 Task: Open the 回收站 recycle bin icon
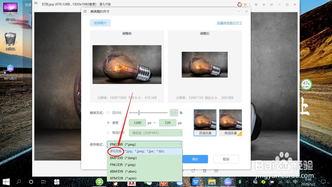tap(10, 41)
